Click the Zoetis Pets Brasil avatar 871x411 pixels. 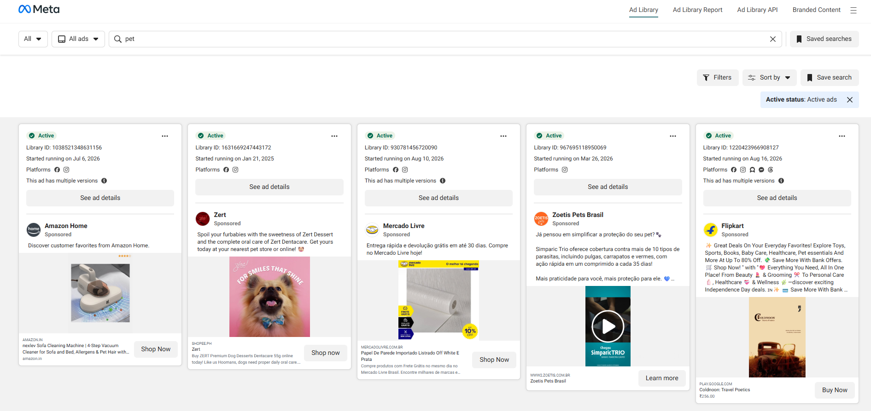click(x=541, y=219)
